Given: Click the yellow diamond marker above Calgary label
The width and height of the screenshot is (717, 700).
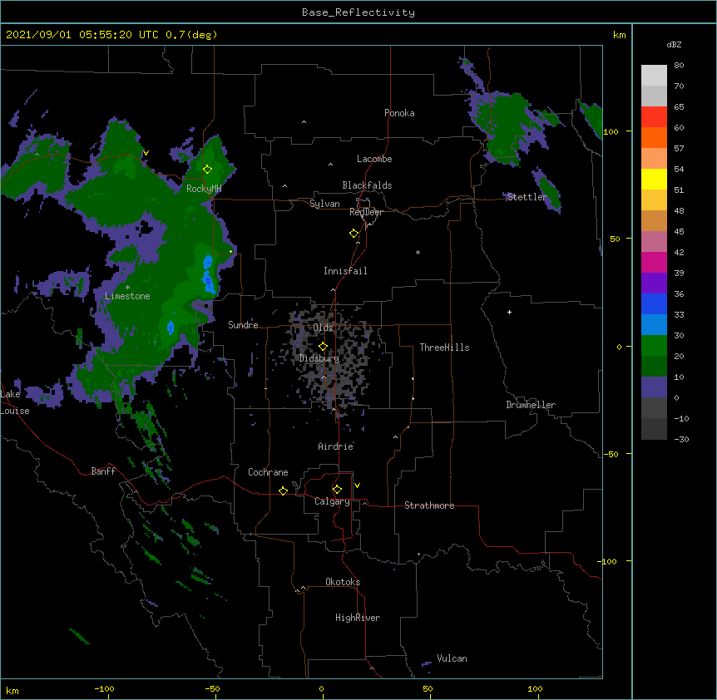Looking at the screenshot, I should (x=337, y=490).
